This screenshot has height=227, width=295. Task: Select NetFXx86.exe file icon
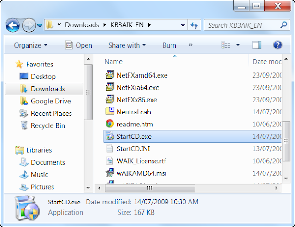[110, 99]
